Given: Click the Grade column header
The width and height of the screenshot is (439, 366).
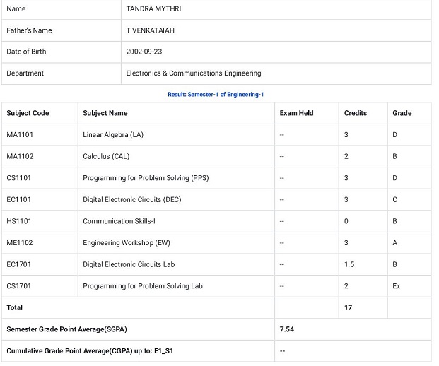Looking at the screenshot, I should point(402,113).
